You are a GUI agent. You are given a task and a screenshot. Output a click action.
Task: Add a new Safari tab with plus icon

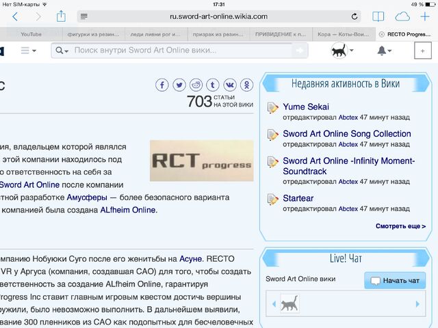425,16
